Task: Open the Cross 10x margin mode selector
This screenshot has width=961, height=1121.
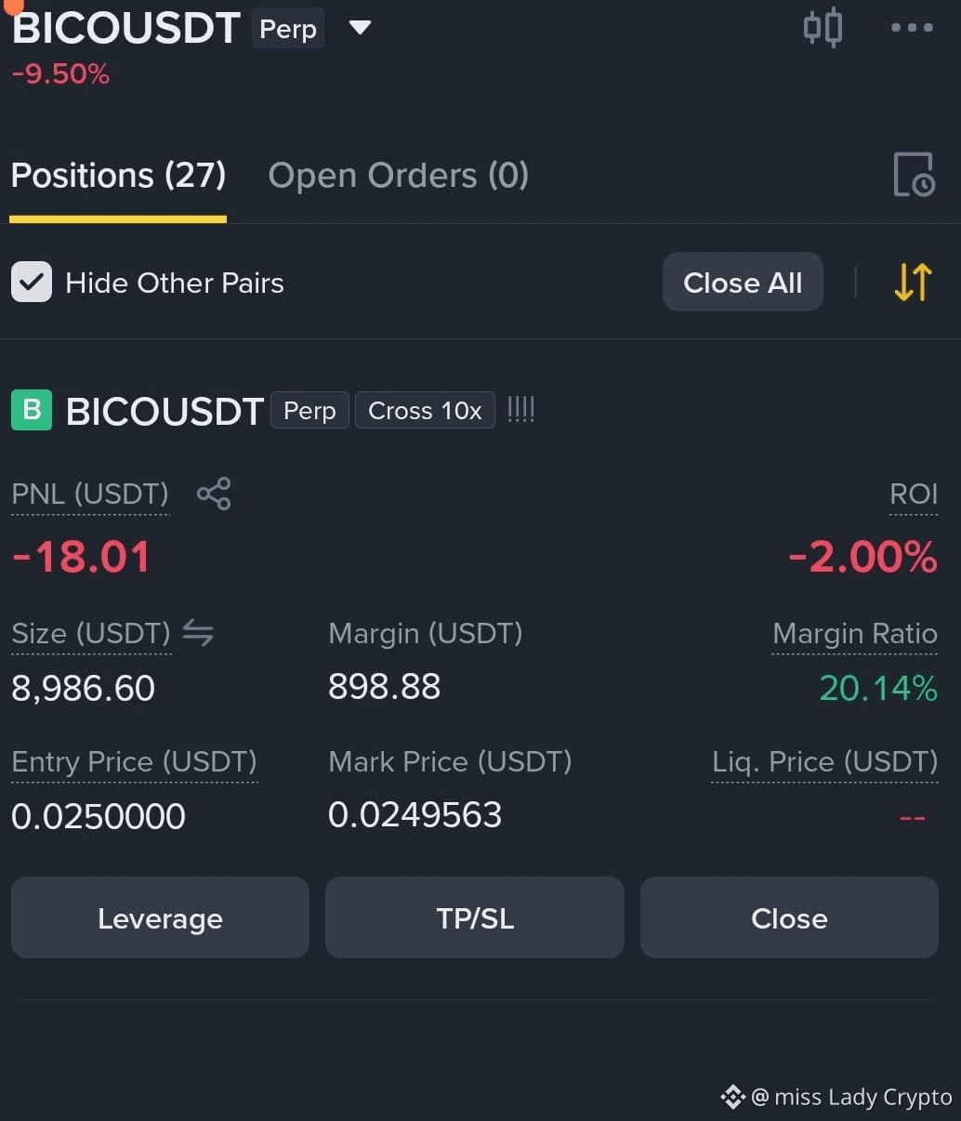Action: pos(425,410)
